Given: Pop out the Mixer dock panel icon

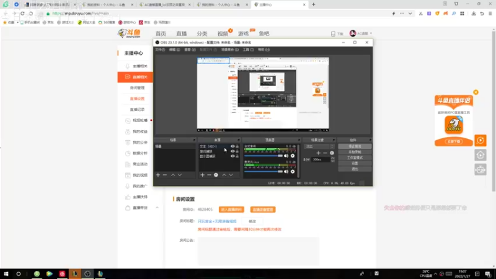Looking at the screenshot, I should click(299, 140).
